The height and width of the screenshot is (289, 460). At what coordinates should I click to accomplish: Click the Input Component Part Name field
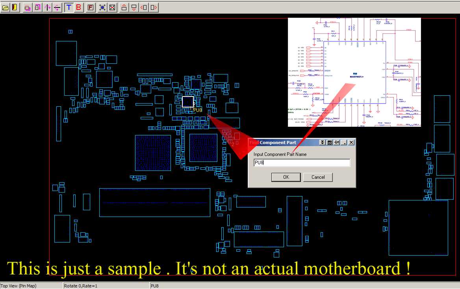click(302, 163)
